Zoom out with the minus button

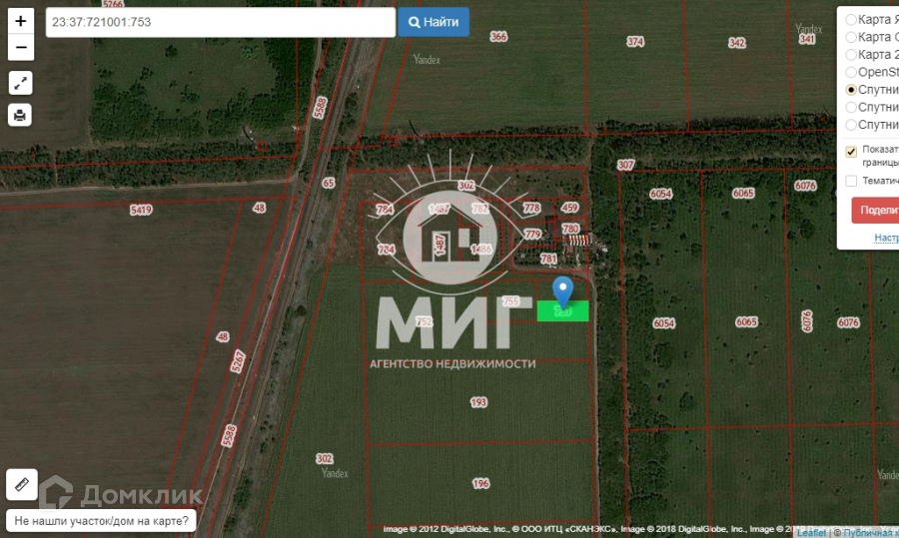[21, 48]
